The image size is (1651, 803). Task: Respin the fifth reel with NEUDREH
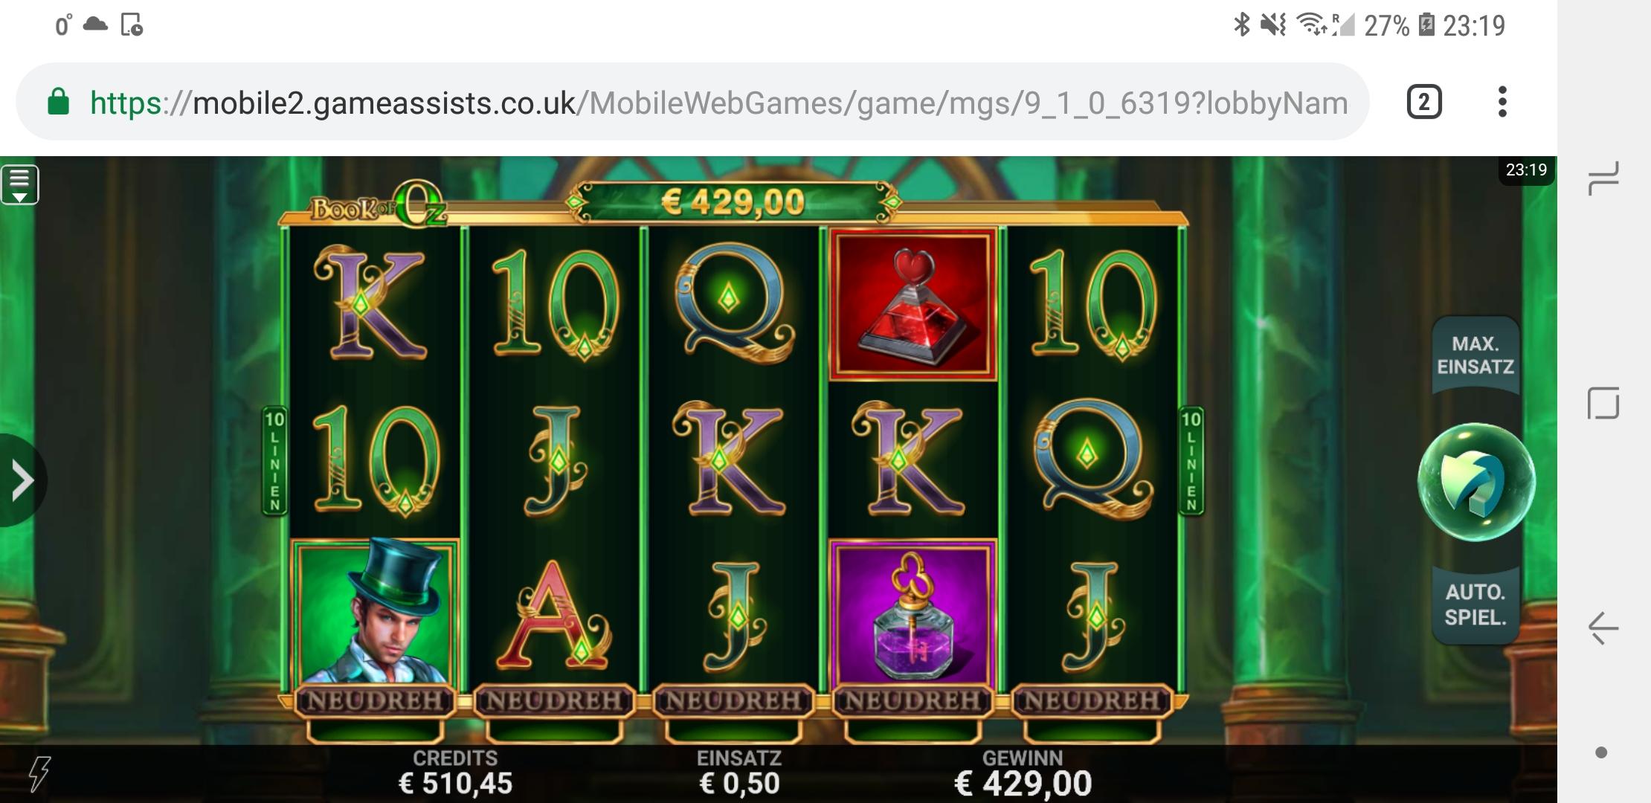(1092, 700)
